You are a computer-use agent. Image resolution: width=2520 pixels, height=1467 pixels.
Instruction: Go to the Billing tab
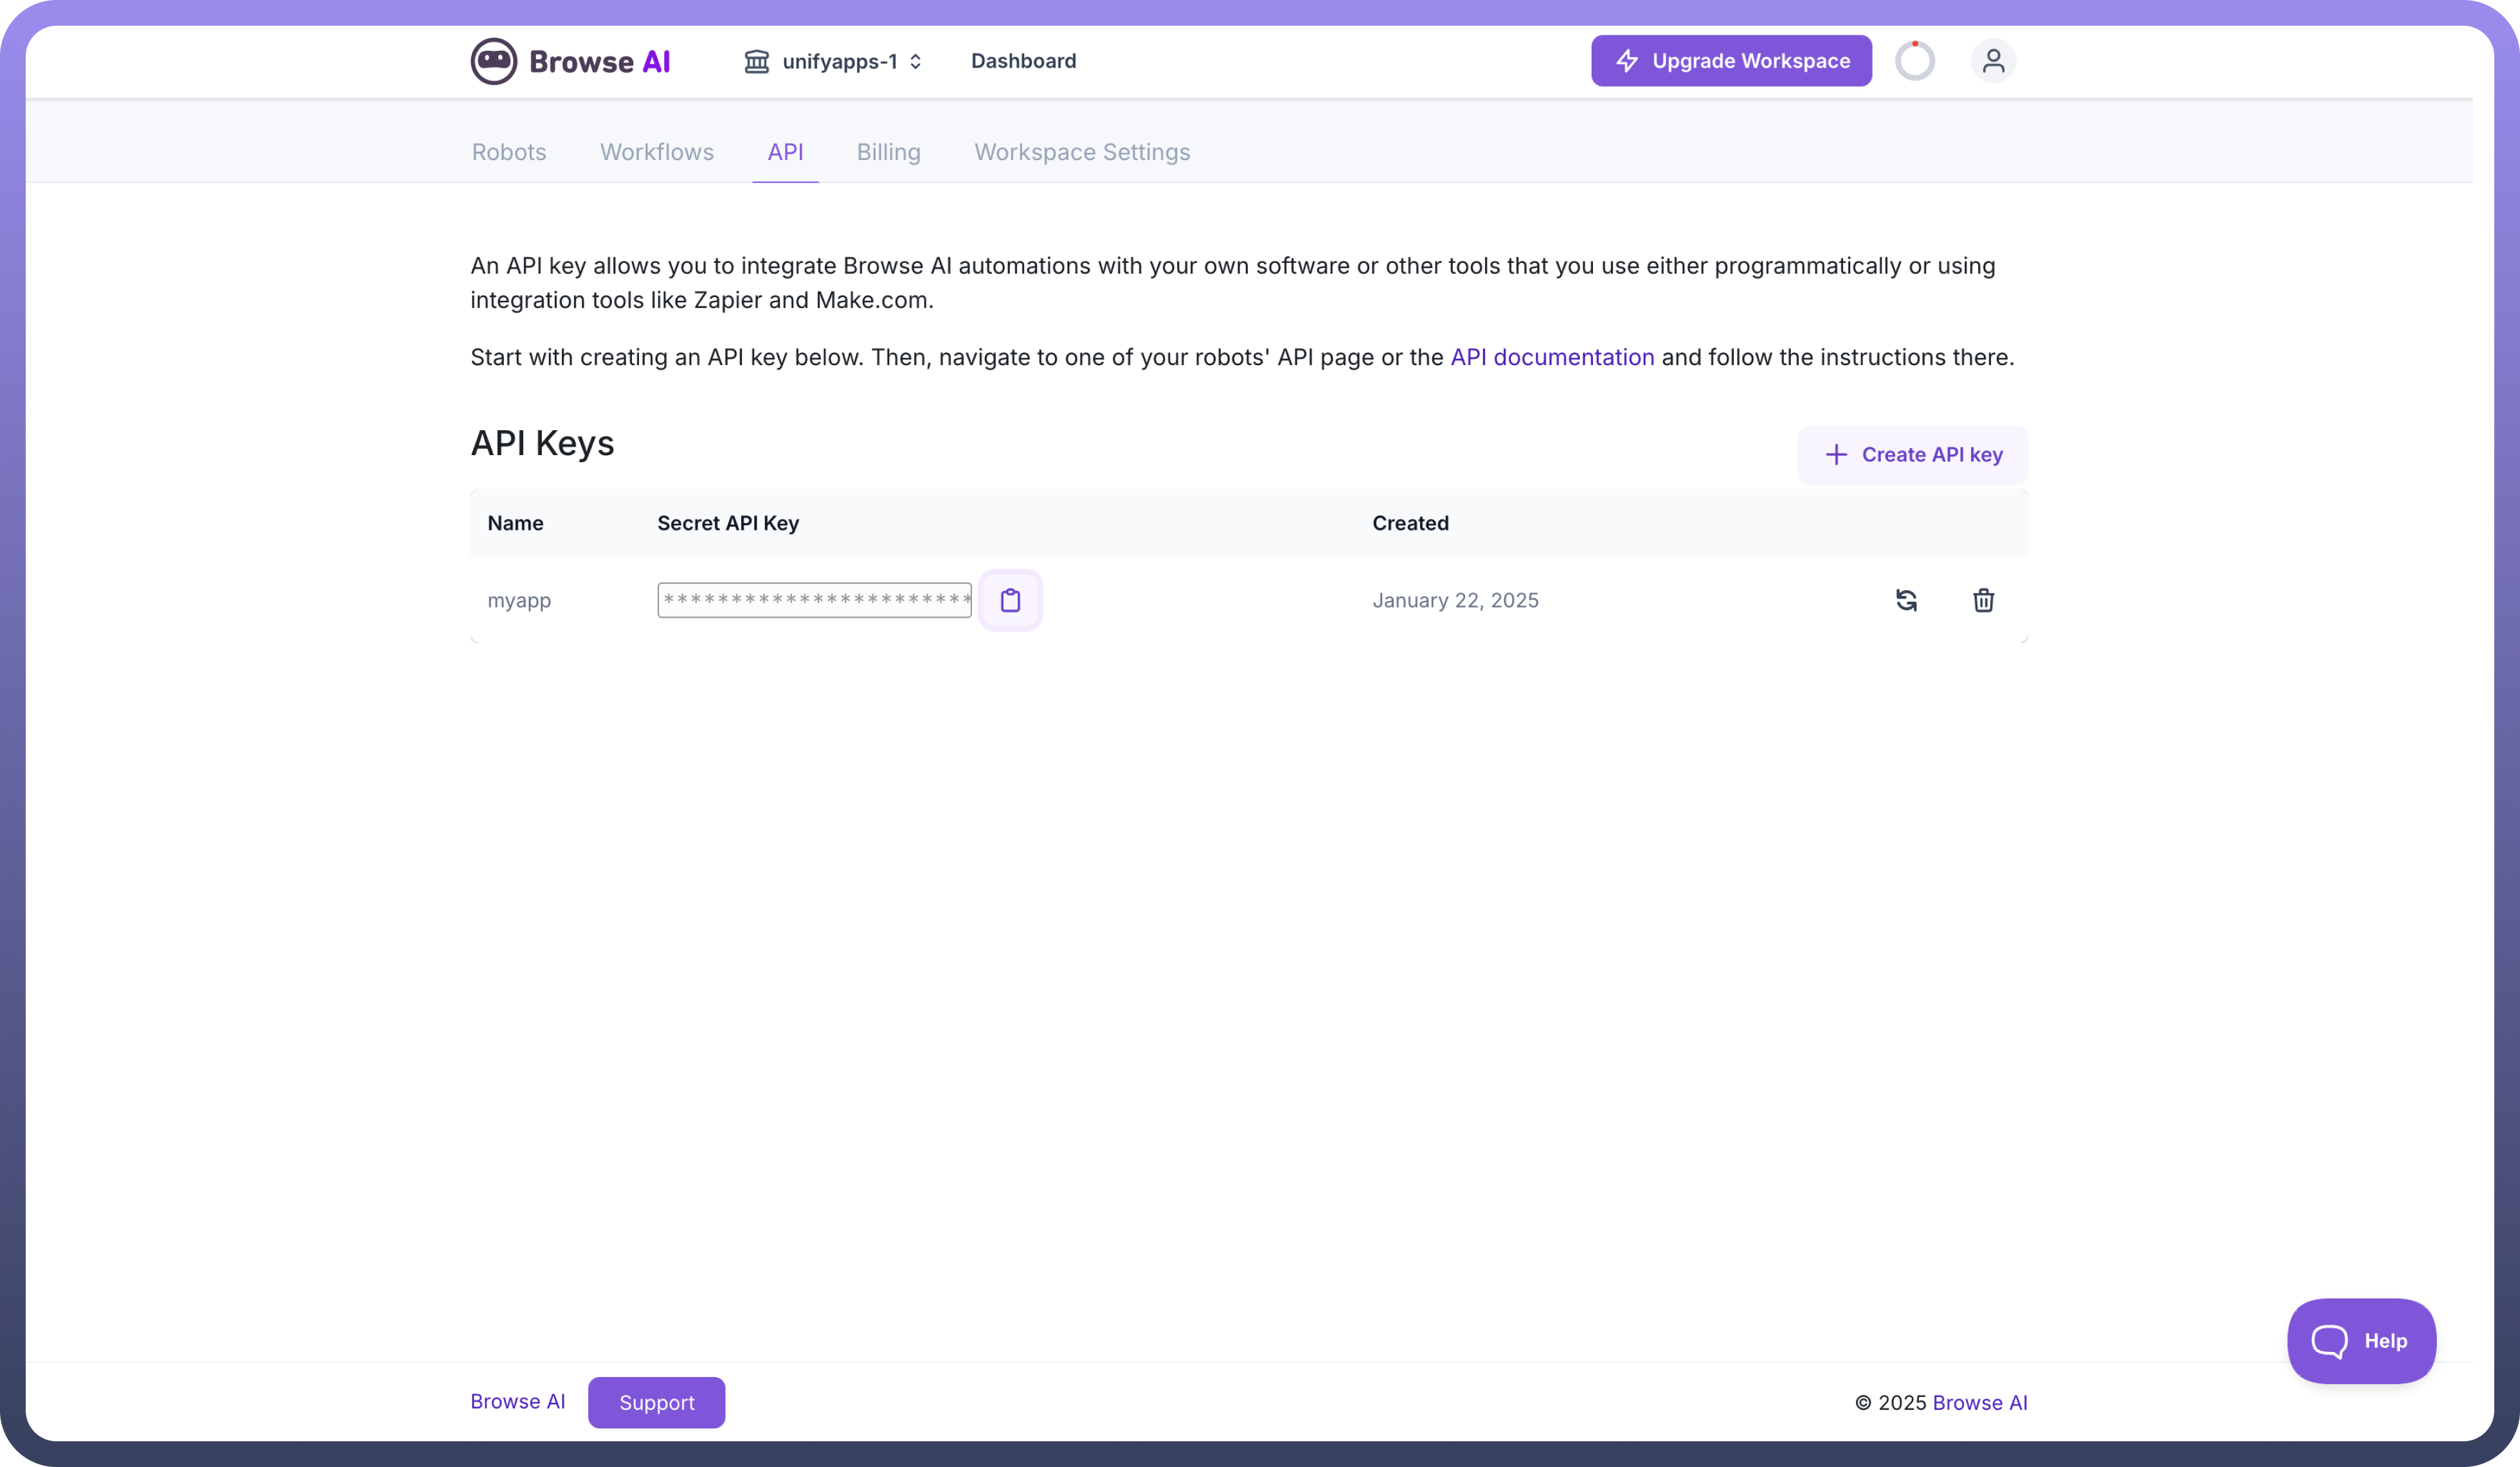tap(888, 152)
